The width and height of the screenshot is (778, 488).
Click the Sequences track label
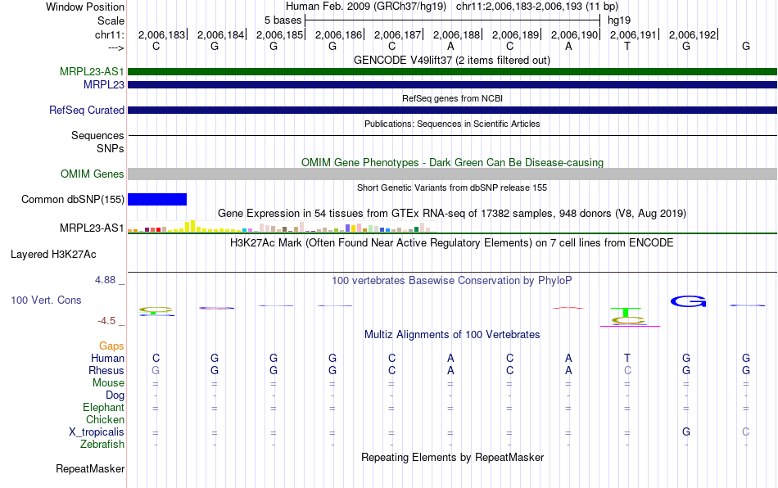coord(97,135)
